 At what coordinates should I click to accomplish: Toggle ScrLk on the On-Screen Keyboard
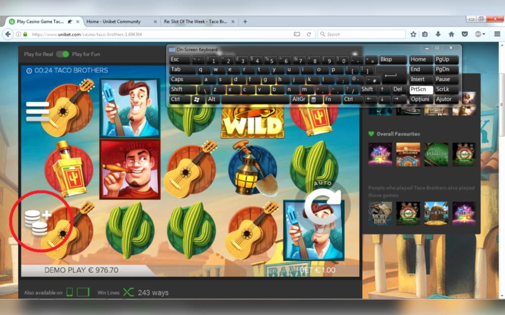point(446,89)
